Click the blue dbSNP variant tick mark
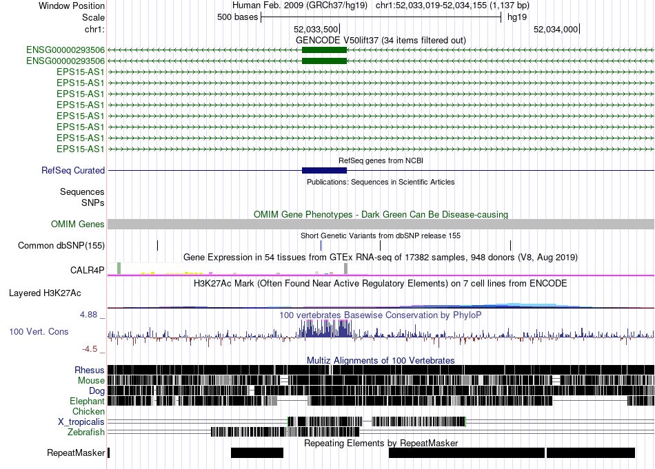The width and height of the screenshot is (655, 469). (321, 245)
